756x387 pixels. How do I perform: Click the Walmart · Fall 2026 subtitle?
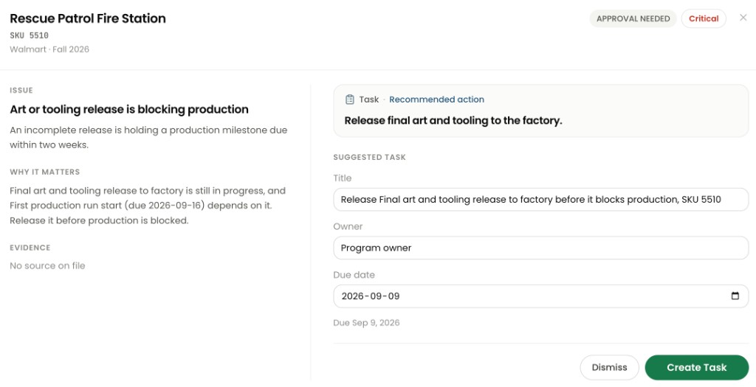coord(49,49)
